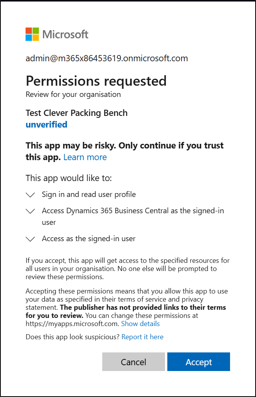This screenshot has width=256, height=397.
Task: Click the Permissions requested heading
Action: coord(96,81)
